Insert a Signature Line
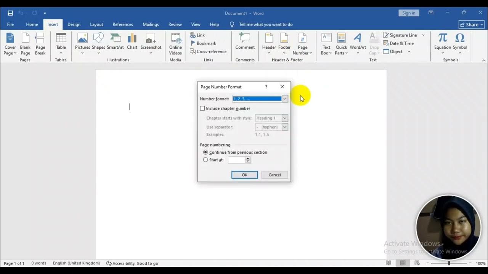 click(x=400, y=35)
